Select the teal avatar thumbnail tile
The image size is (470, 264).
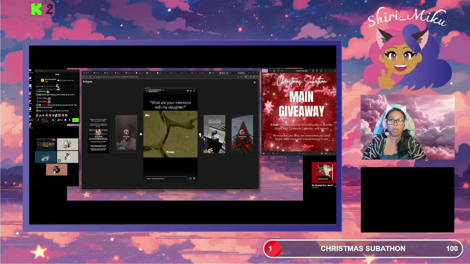(x=46, y=157)
